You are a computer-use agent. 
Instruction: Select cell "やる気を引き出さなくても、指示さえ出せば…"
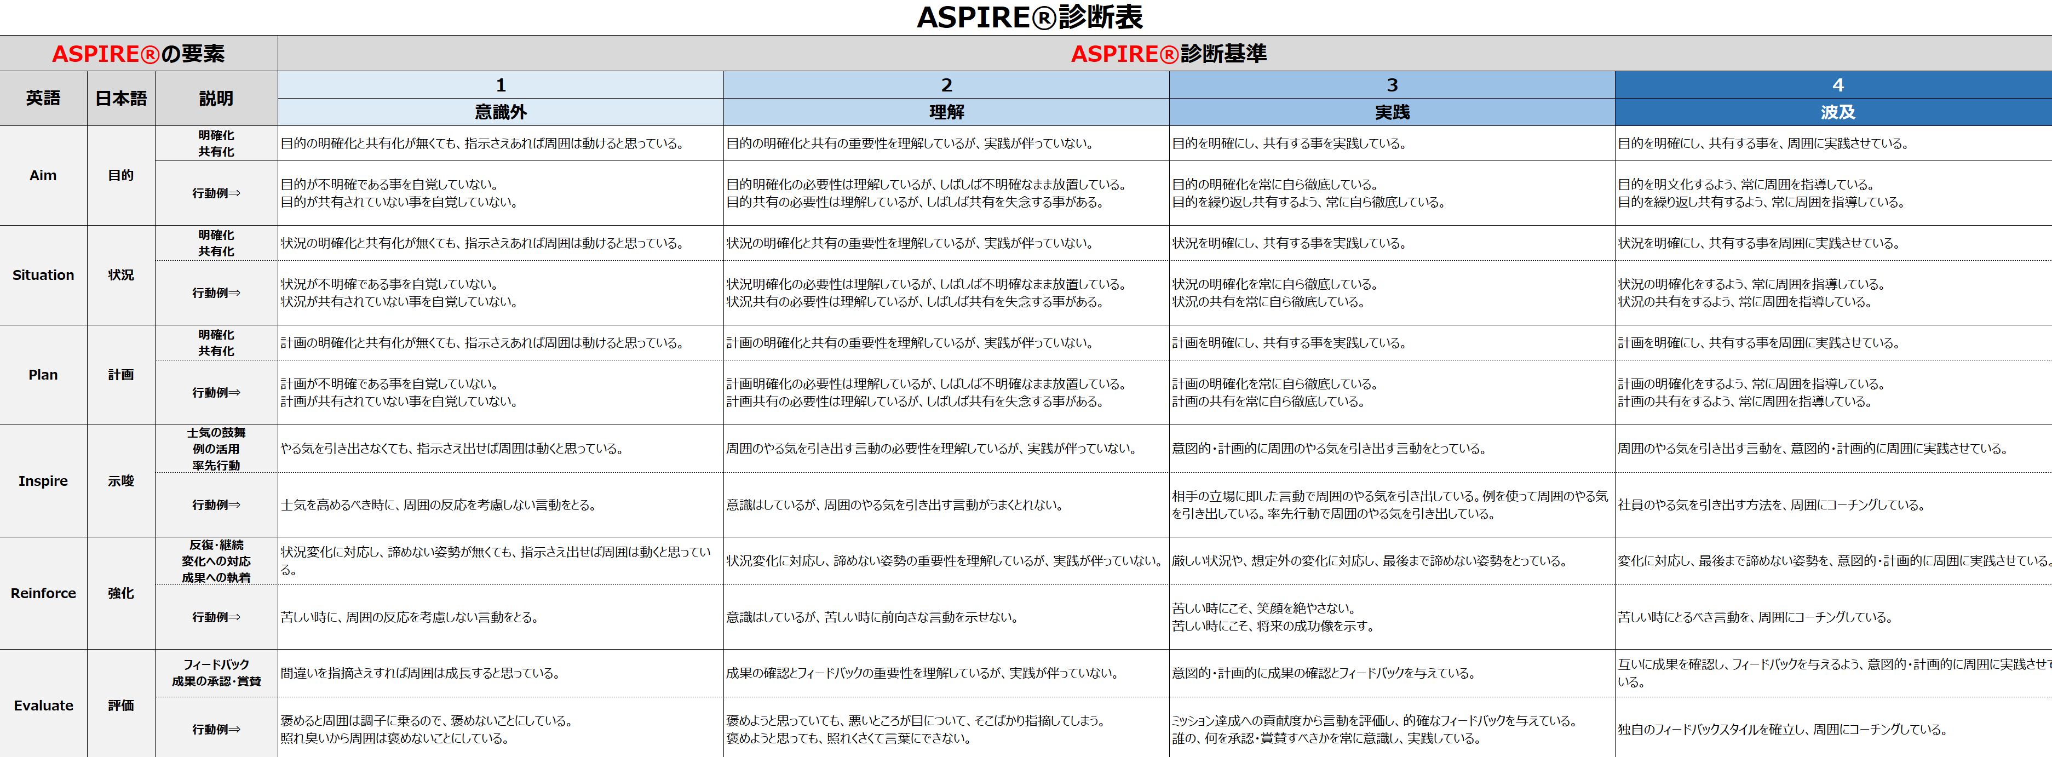click(500, 449)
